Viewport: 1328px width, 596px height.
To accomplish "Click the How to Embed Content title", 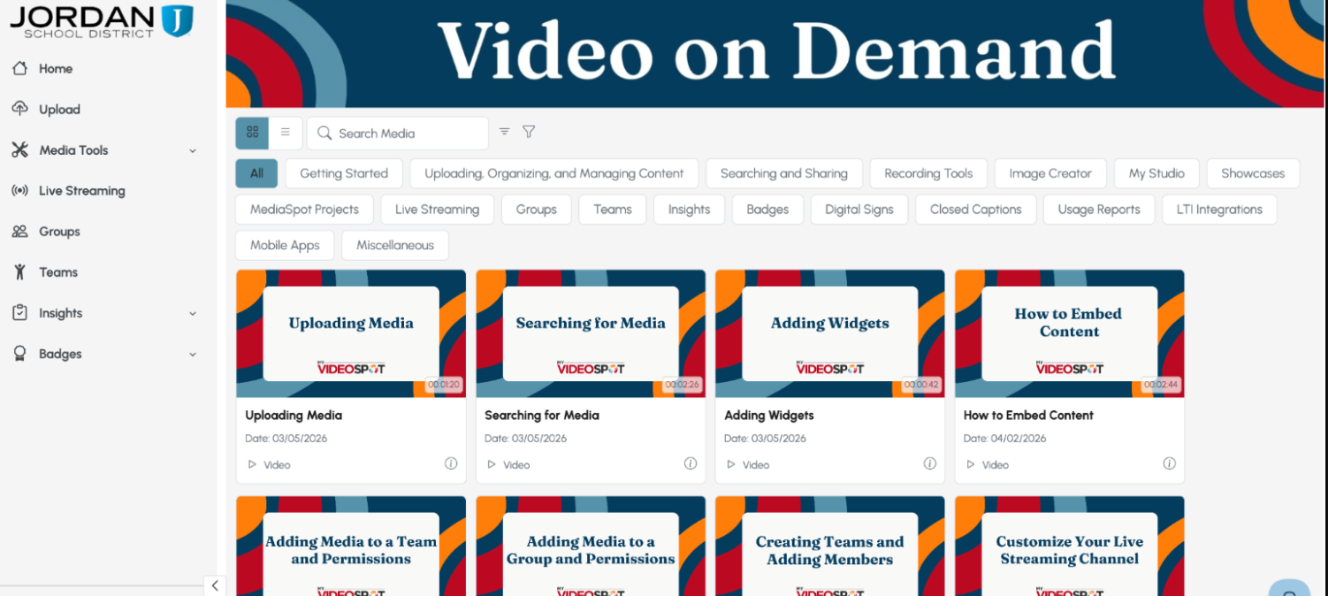I will [1028, 415].
